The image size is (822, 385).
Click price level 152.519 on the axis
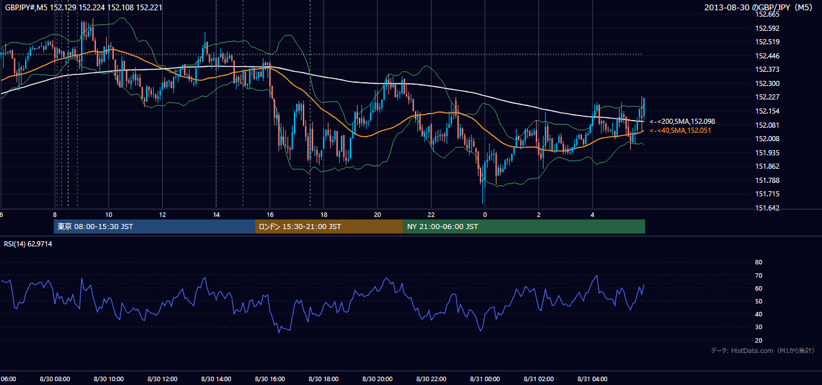767,42
